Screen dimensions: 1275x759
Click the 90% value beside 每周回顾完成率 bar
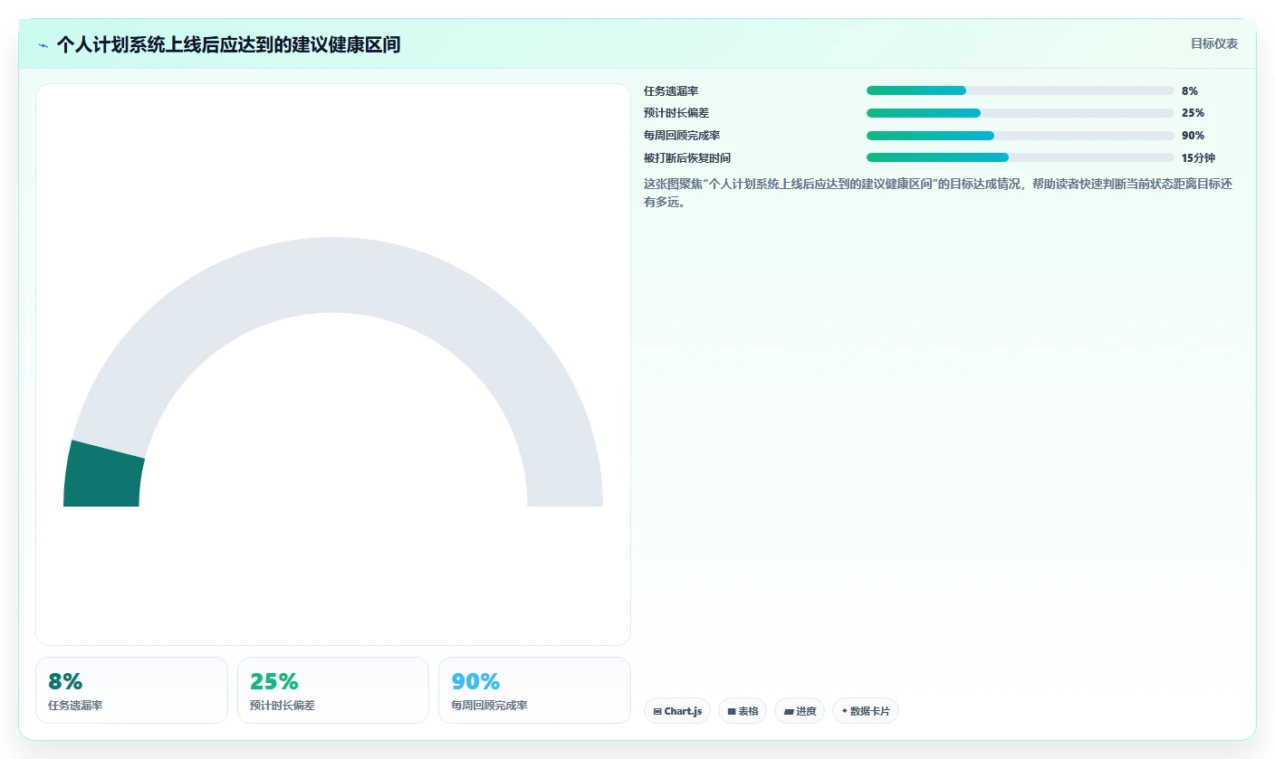[1193, 136]
